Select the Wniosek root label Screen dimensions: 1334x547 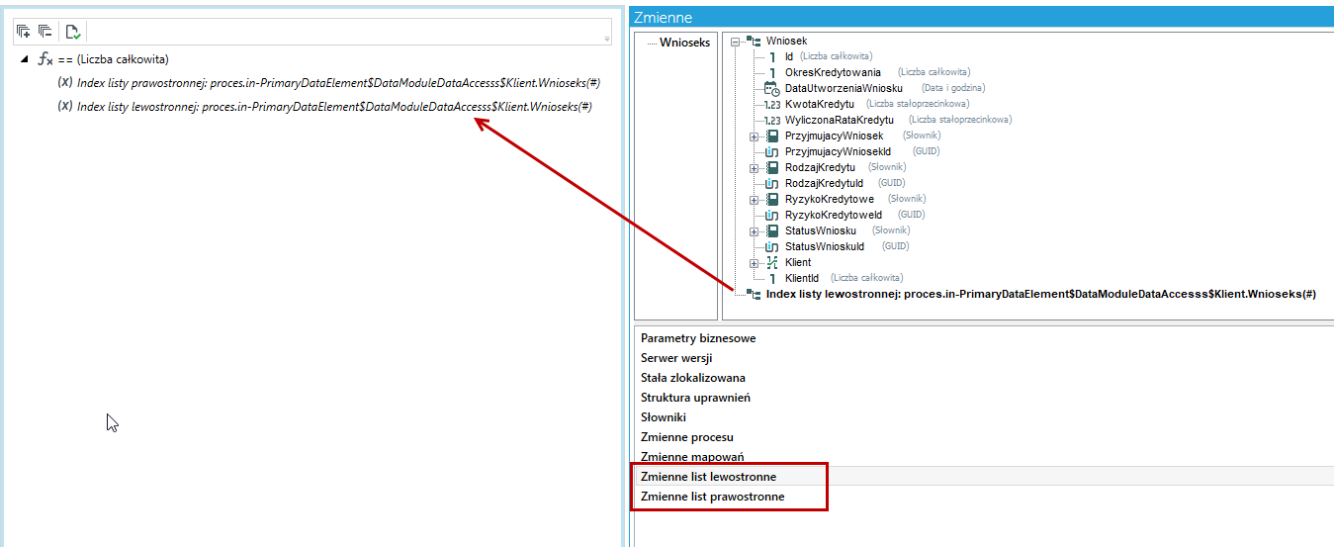786,42
